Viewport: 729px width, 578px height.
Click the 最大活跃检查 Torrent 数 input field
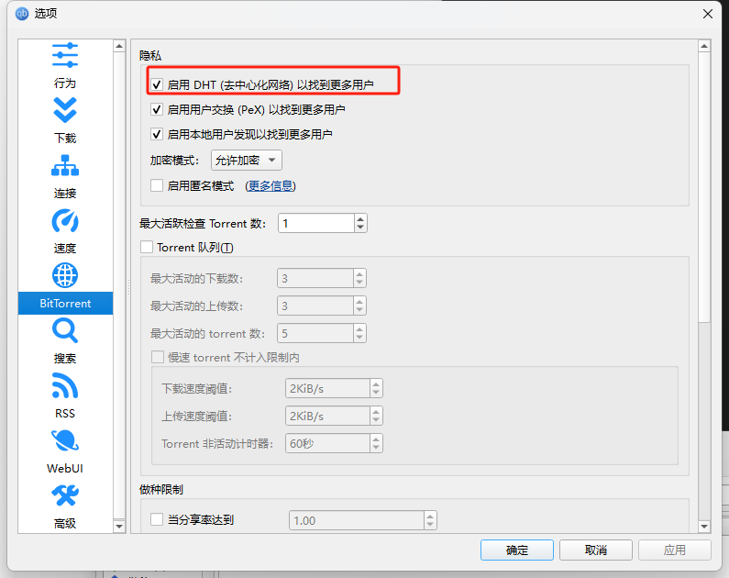point(316,223)
